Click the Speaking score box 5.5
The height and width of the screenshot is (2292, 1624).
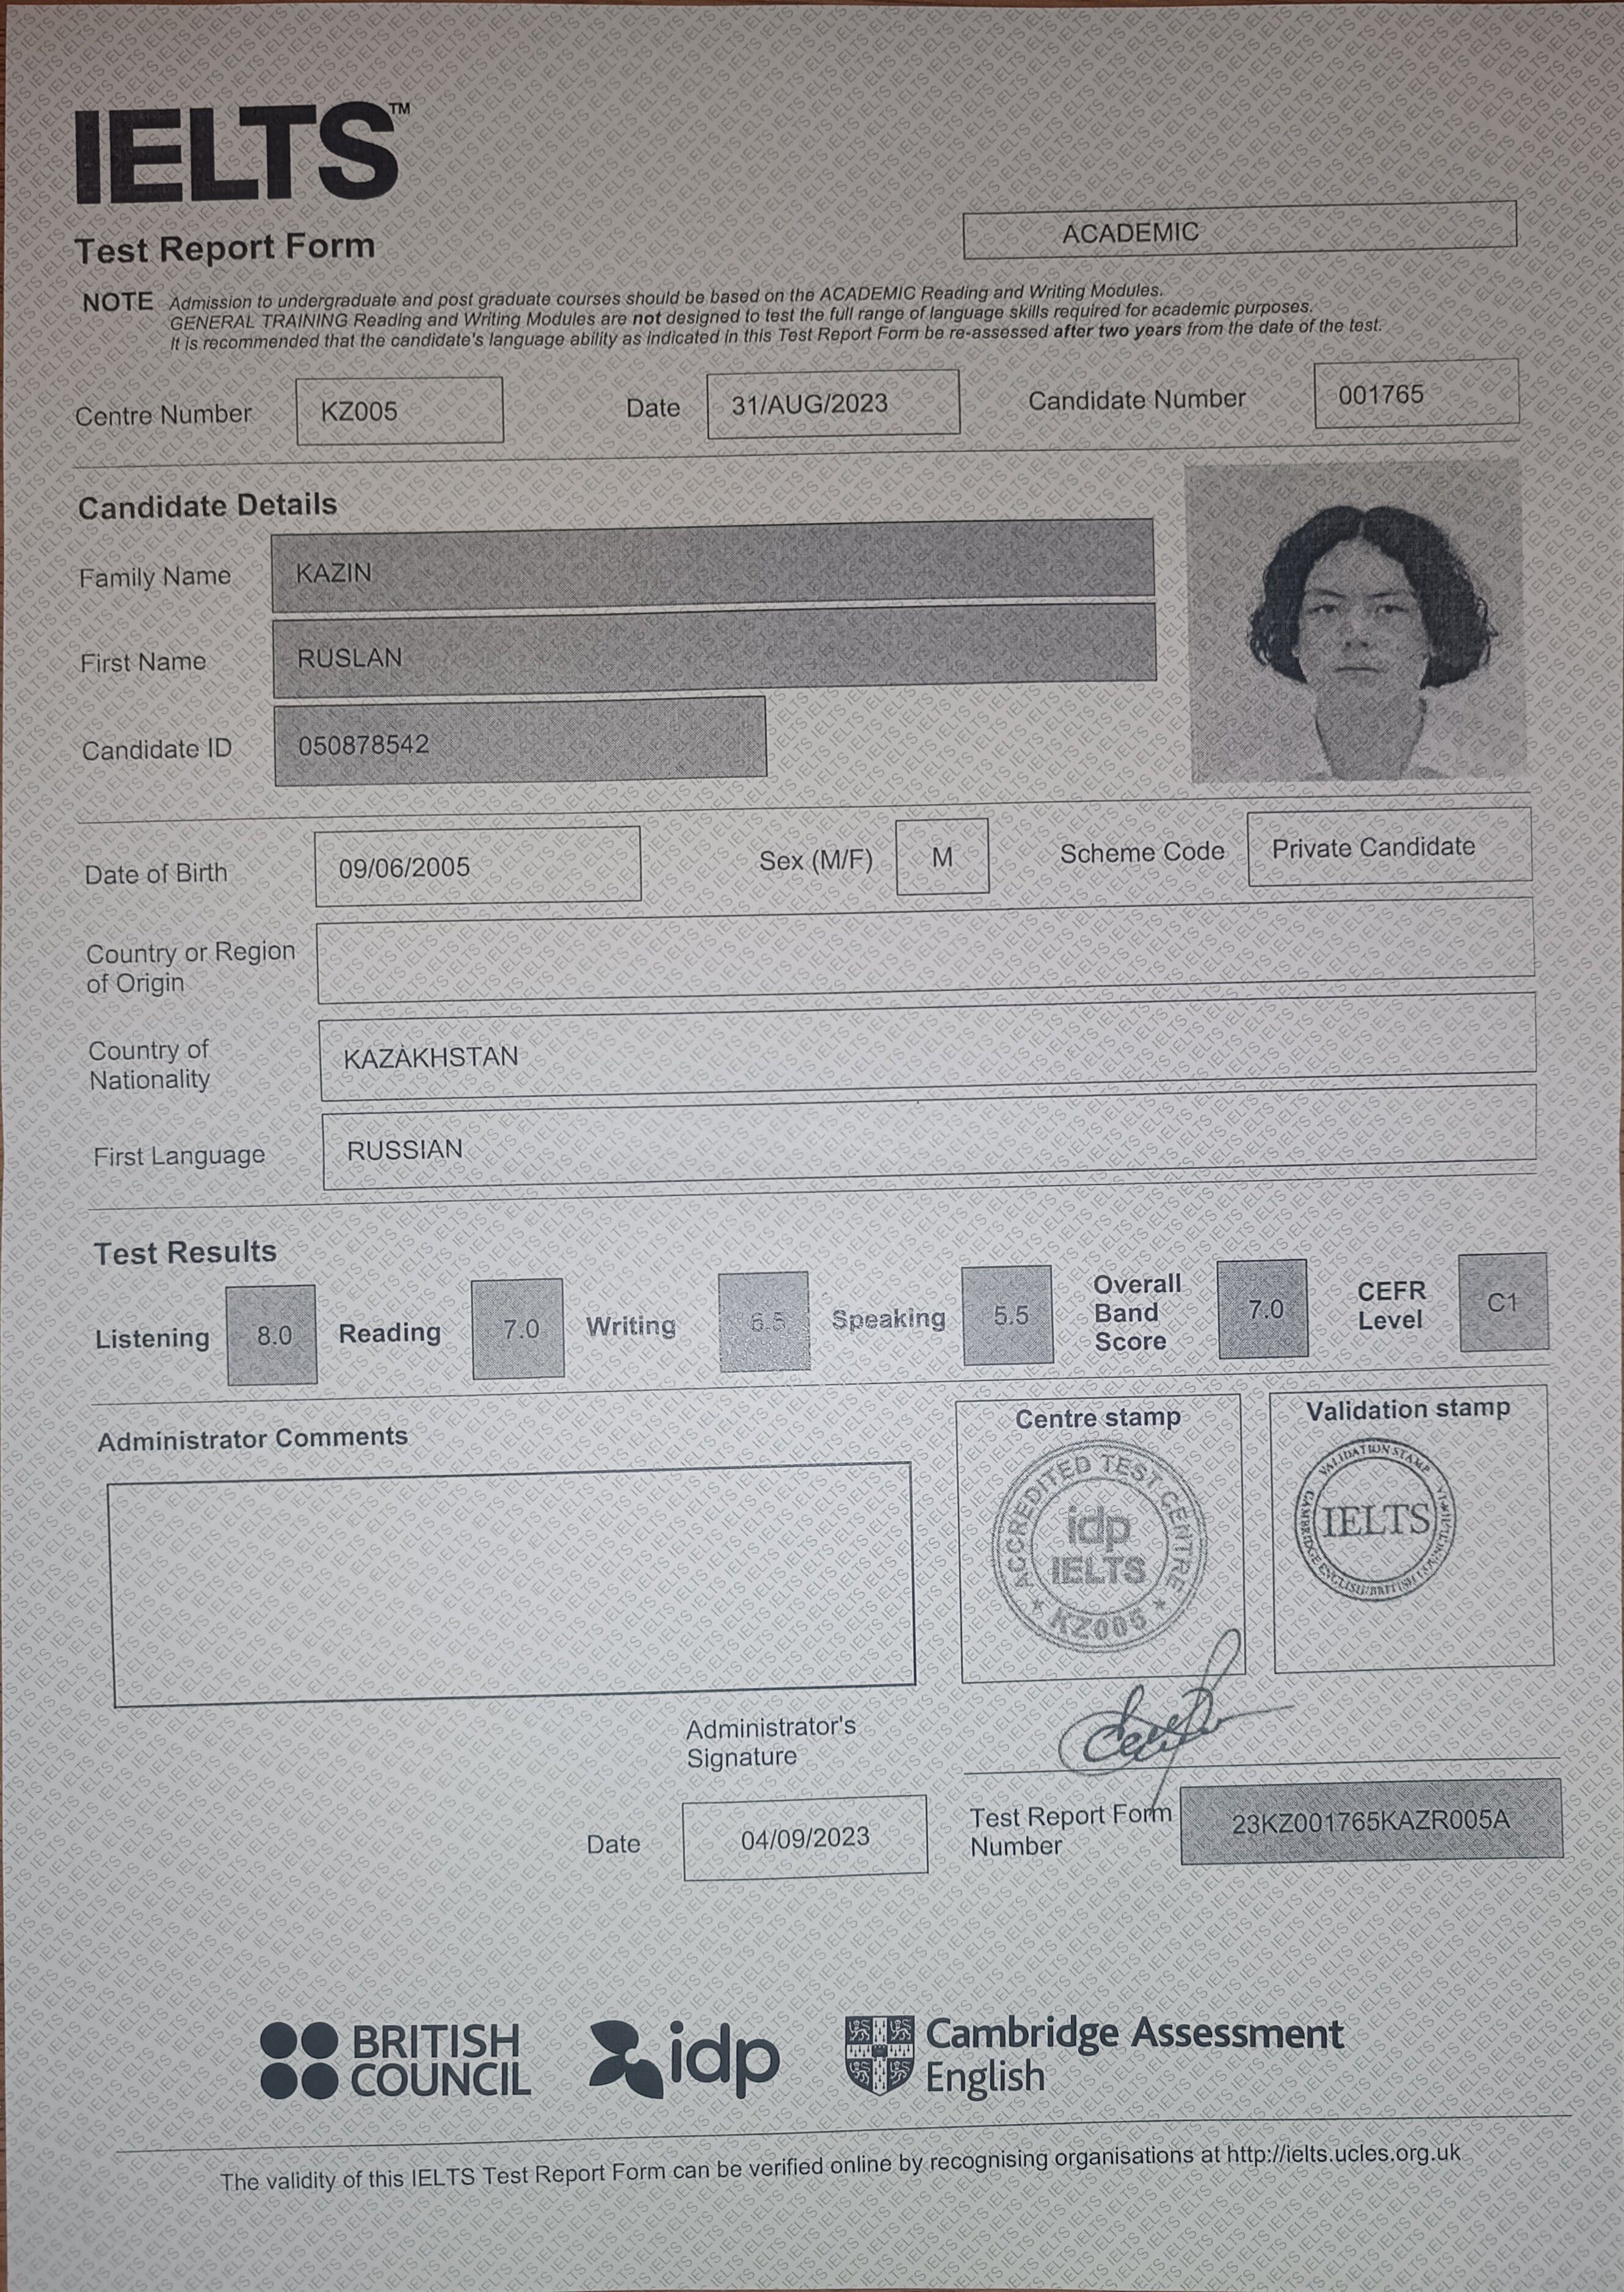1008,1314
